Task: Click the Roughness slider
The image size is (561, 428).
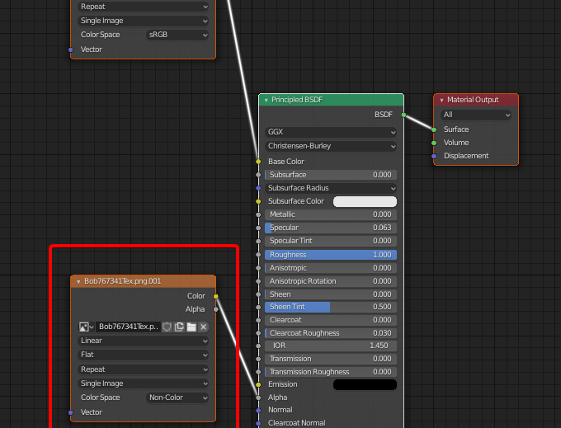Action: tap(331, 255)
